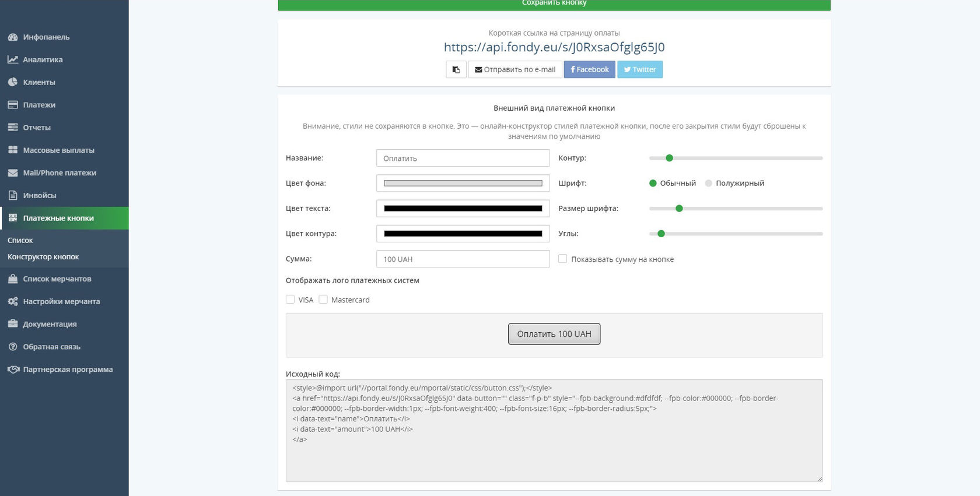This screenshot has width=980, height=496.
Task: Click the Платежи card icon
Action: (13, 105)
